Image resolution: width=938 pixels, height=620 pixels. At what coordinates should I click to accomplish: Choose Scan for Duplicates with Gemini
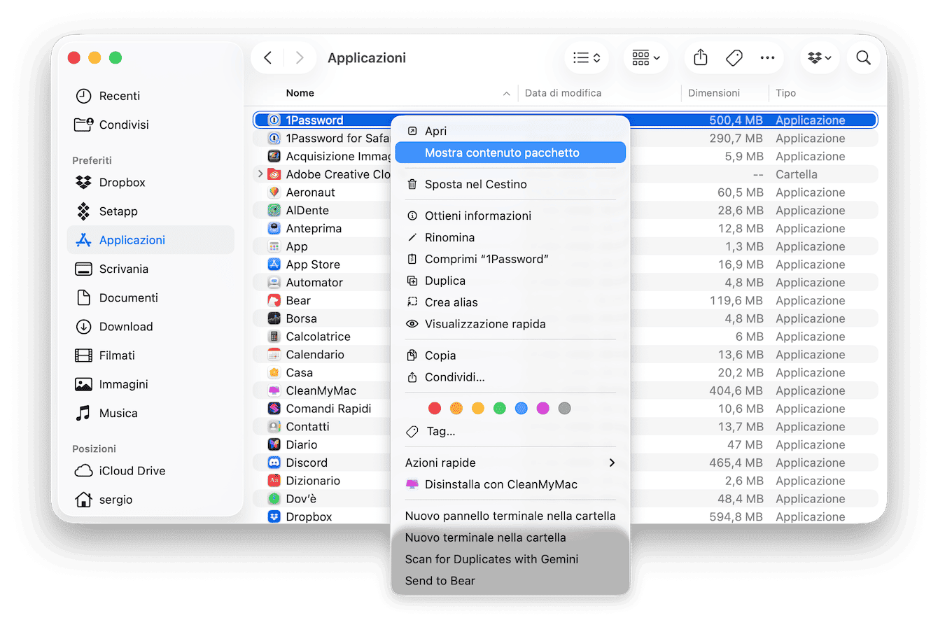click(510, 560)
